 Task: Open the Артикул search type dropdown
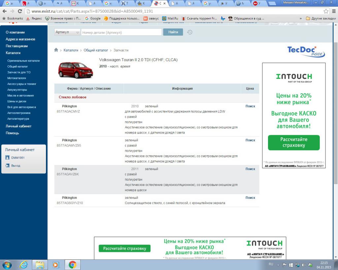(67, 32)
